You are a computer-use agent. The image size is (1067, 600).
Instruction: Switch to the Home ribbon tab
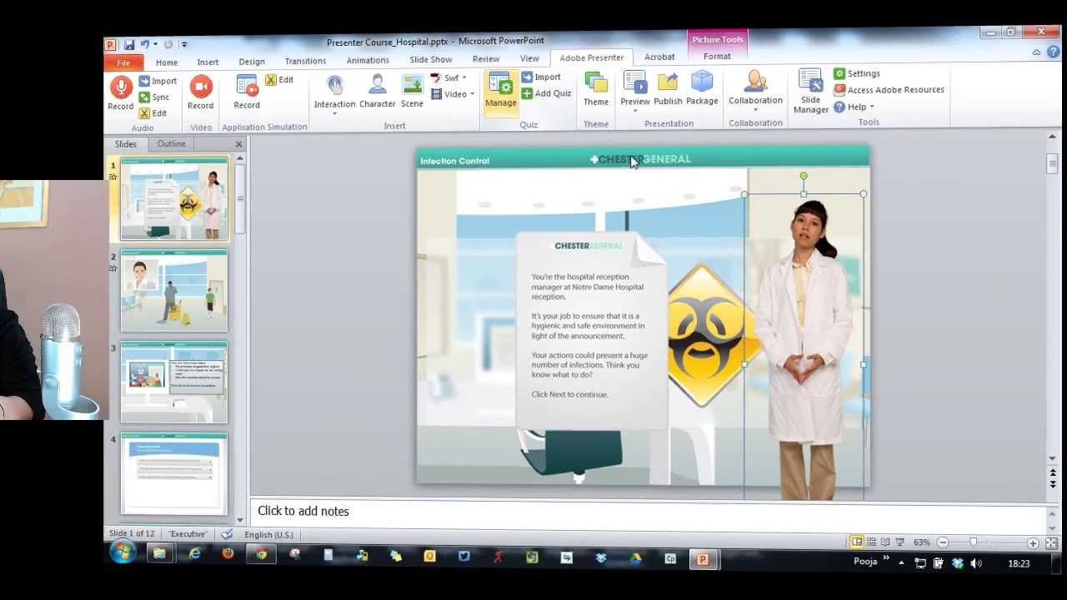(x=167, y=62)
